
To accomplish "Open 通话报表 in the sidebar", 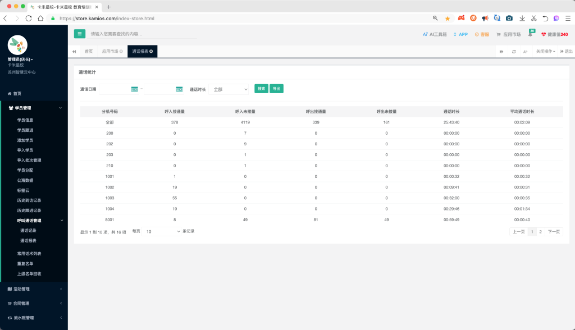I will coord(28,241).
